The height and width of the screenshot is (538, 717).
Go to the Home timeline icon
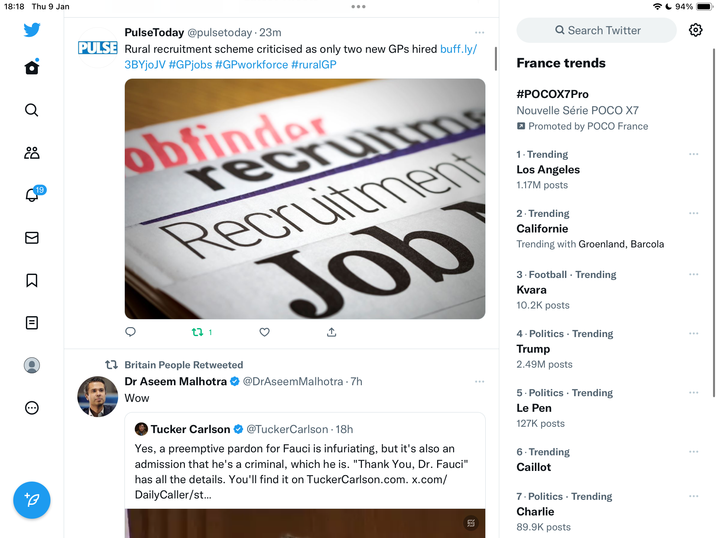point(32,67)
